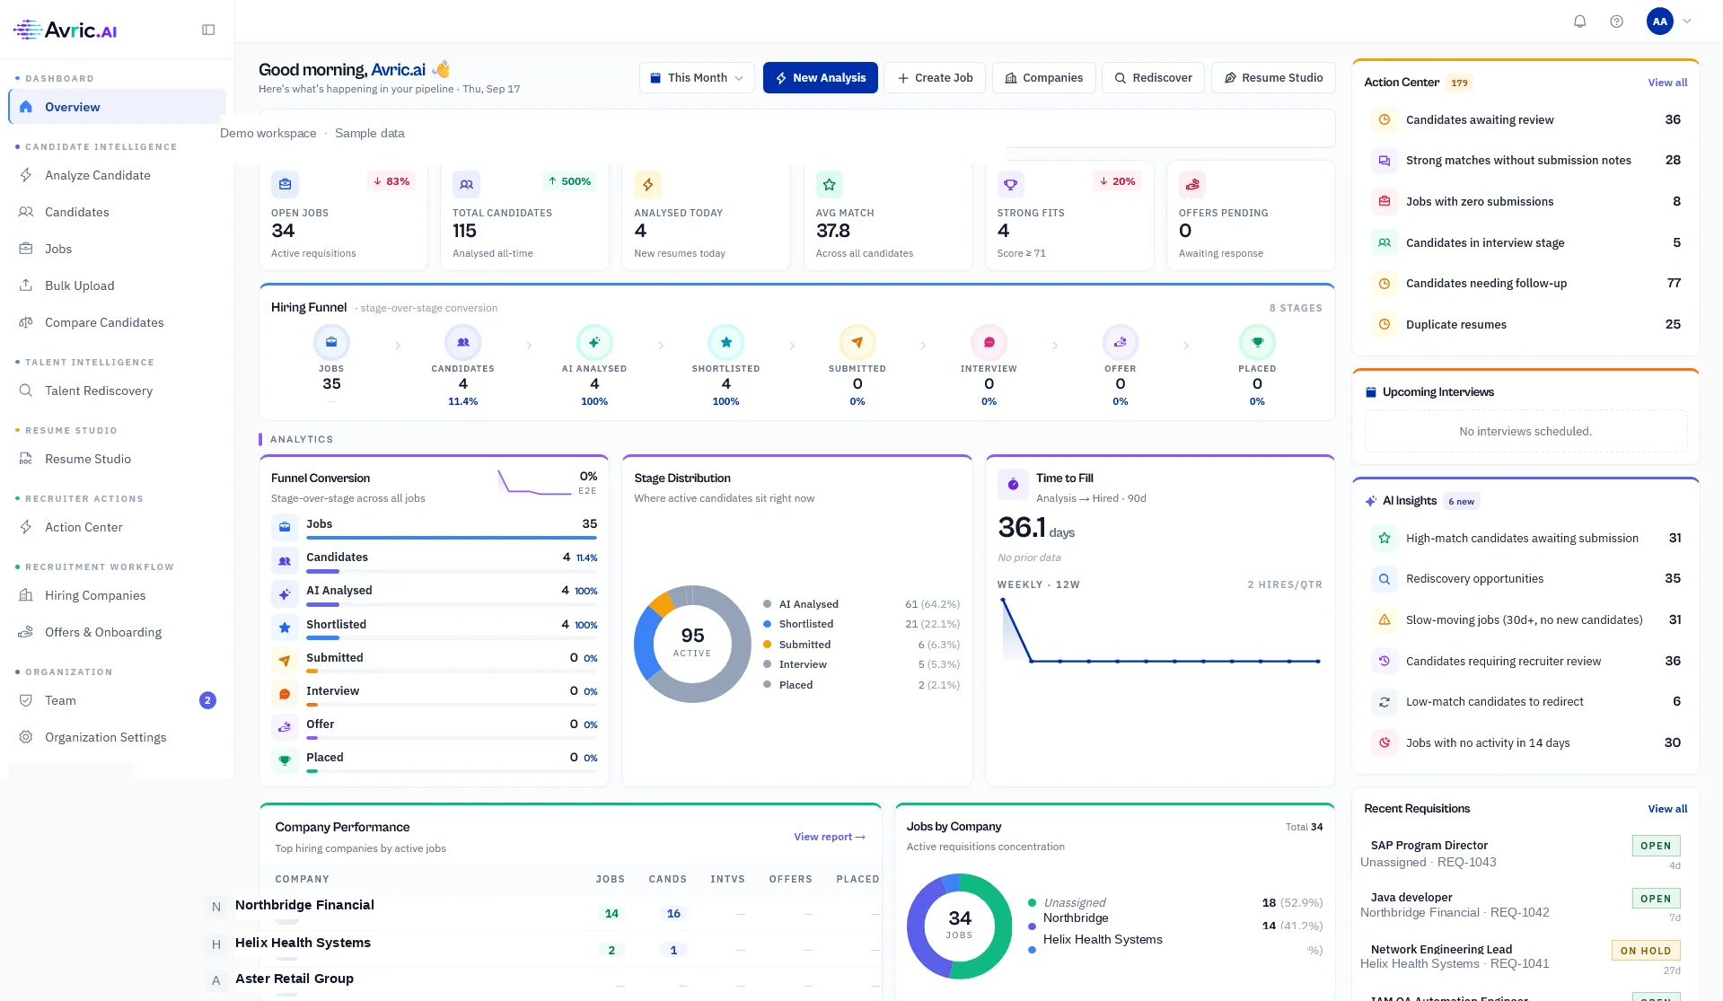Open Duplicate resumes item
The width and height of the screenshot is (1723, 1001).
tap(1525, 324)
